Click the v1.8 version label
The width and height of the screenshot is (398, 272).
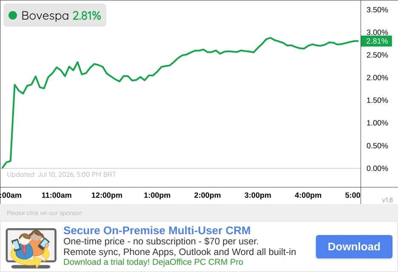387,200
